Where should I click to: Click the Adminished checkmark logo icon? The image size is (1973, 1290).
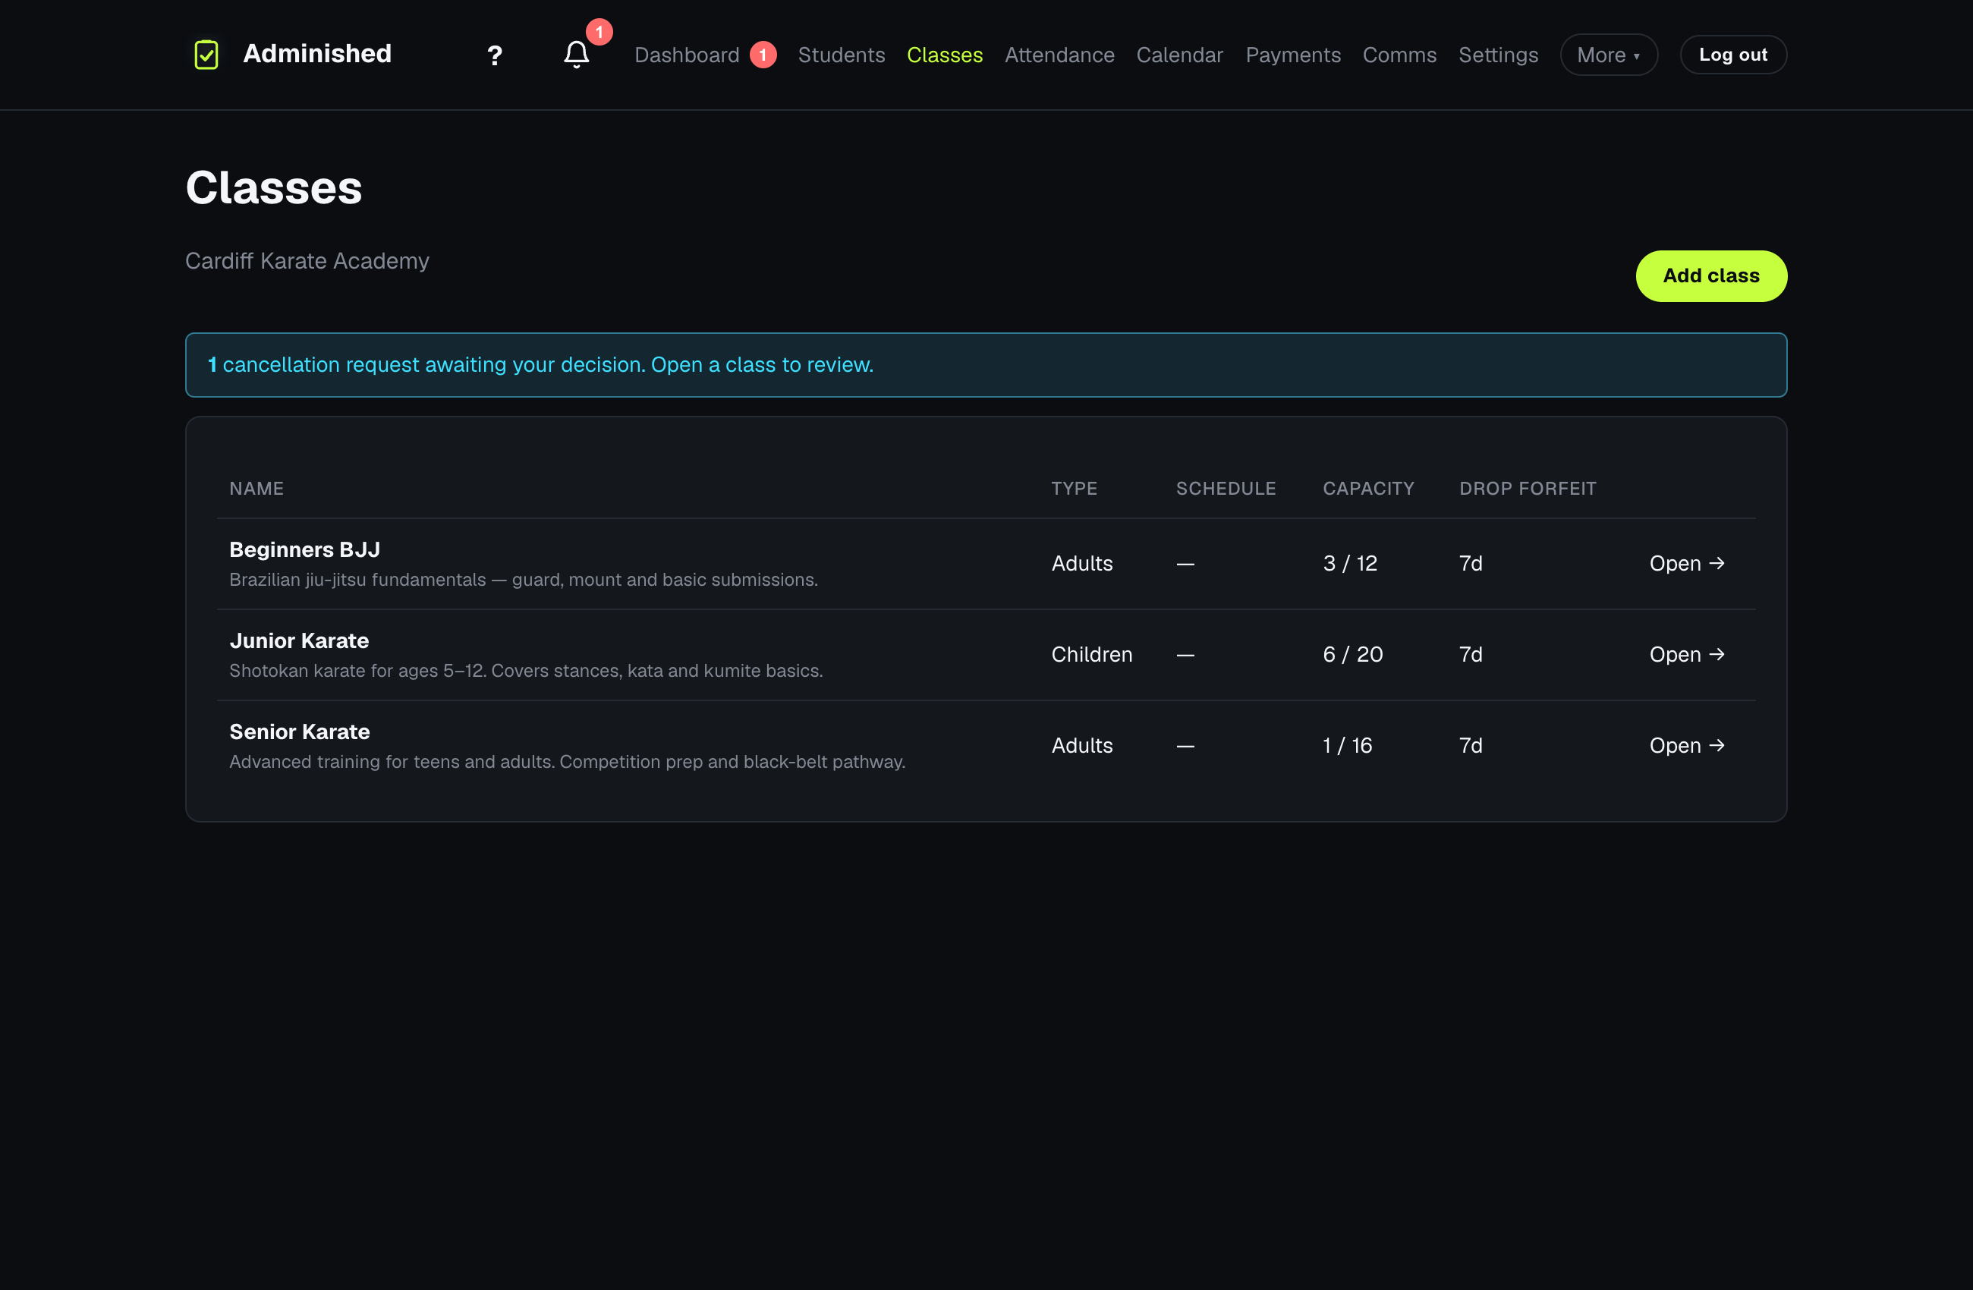pyautogui.click(x=206, y=55)
